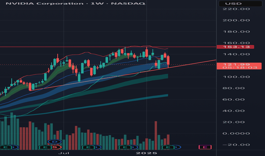
Task: Click the 60.00 price scale label
Action: click(233, 99)
